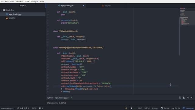Click the self.connect line in code
This screenshot has height=110, width=195.
pos(78,61)
